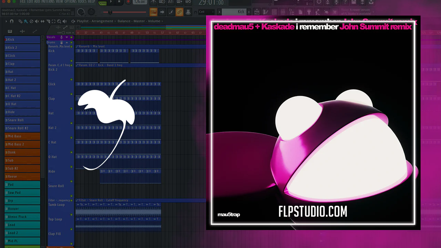
Task: Select the playback speaker tool
Action: pos(64,21)
